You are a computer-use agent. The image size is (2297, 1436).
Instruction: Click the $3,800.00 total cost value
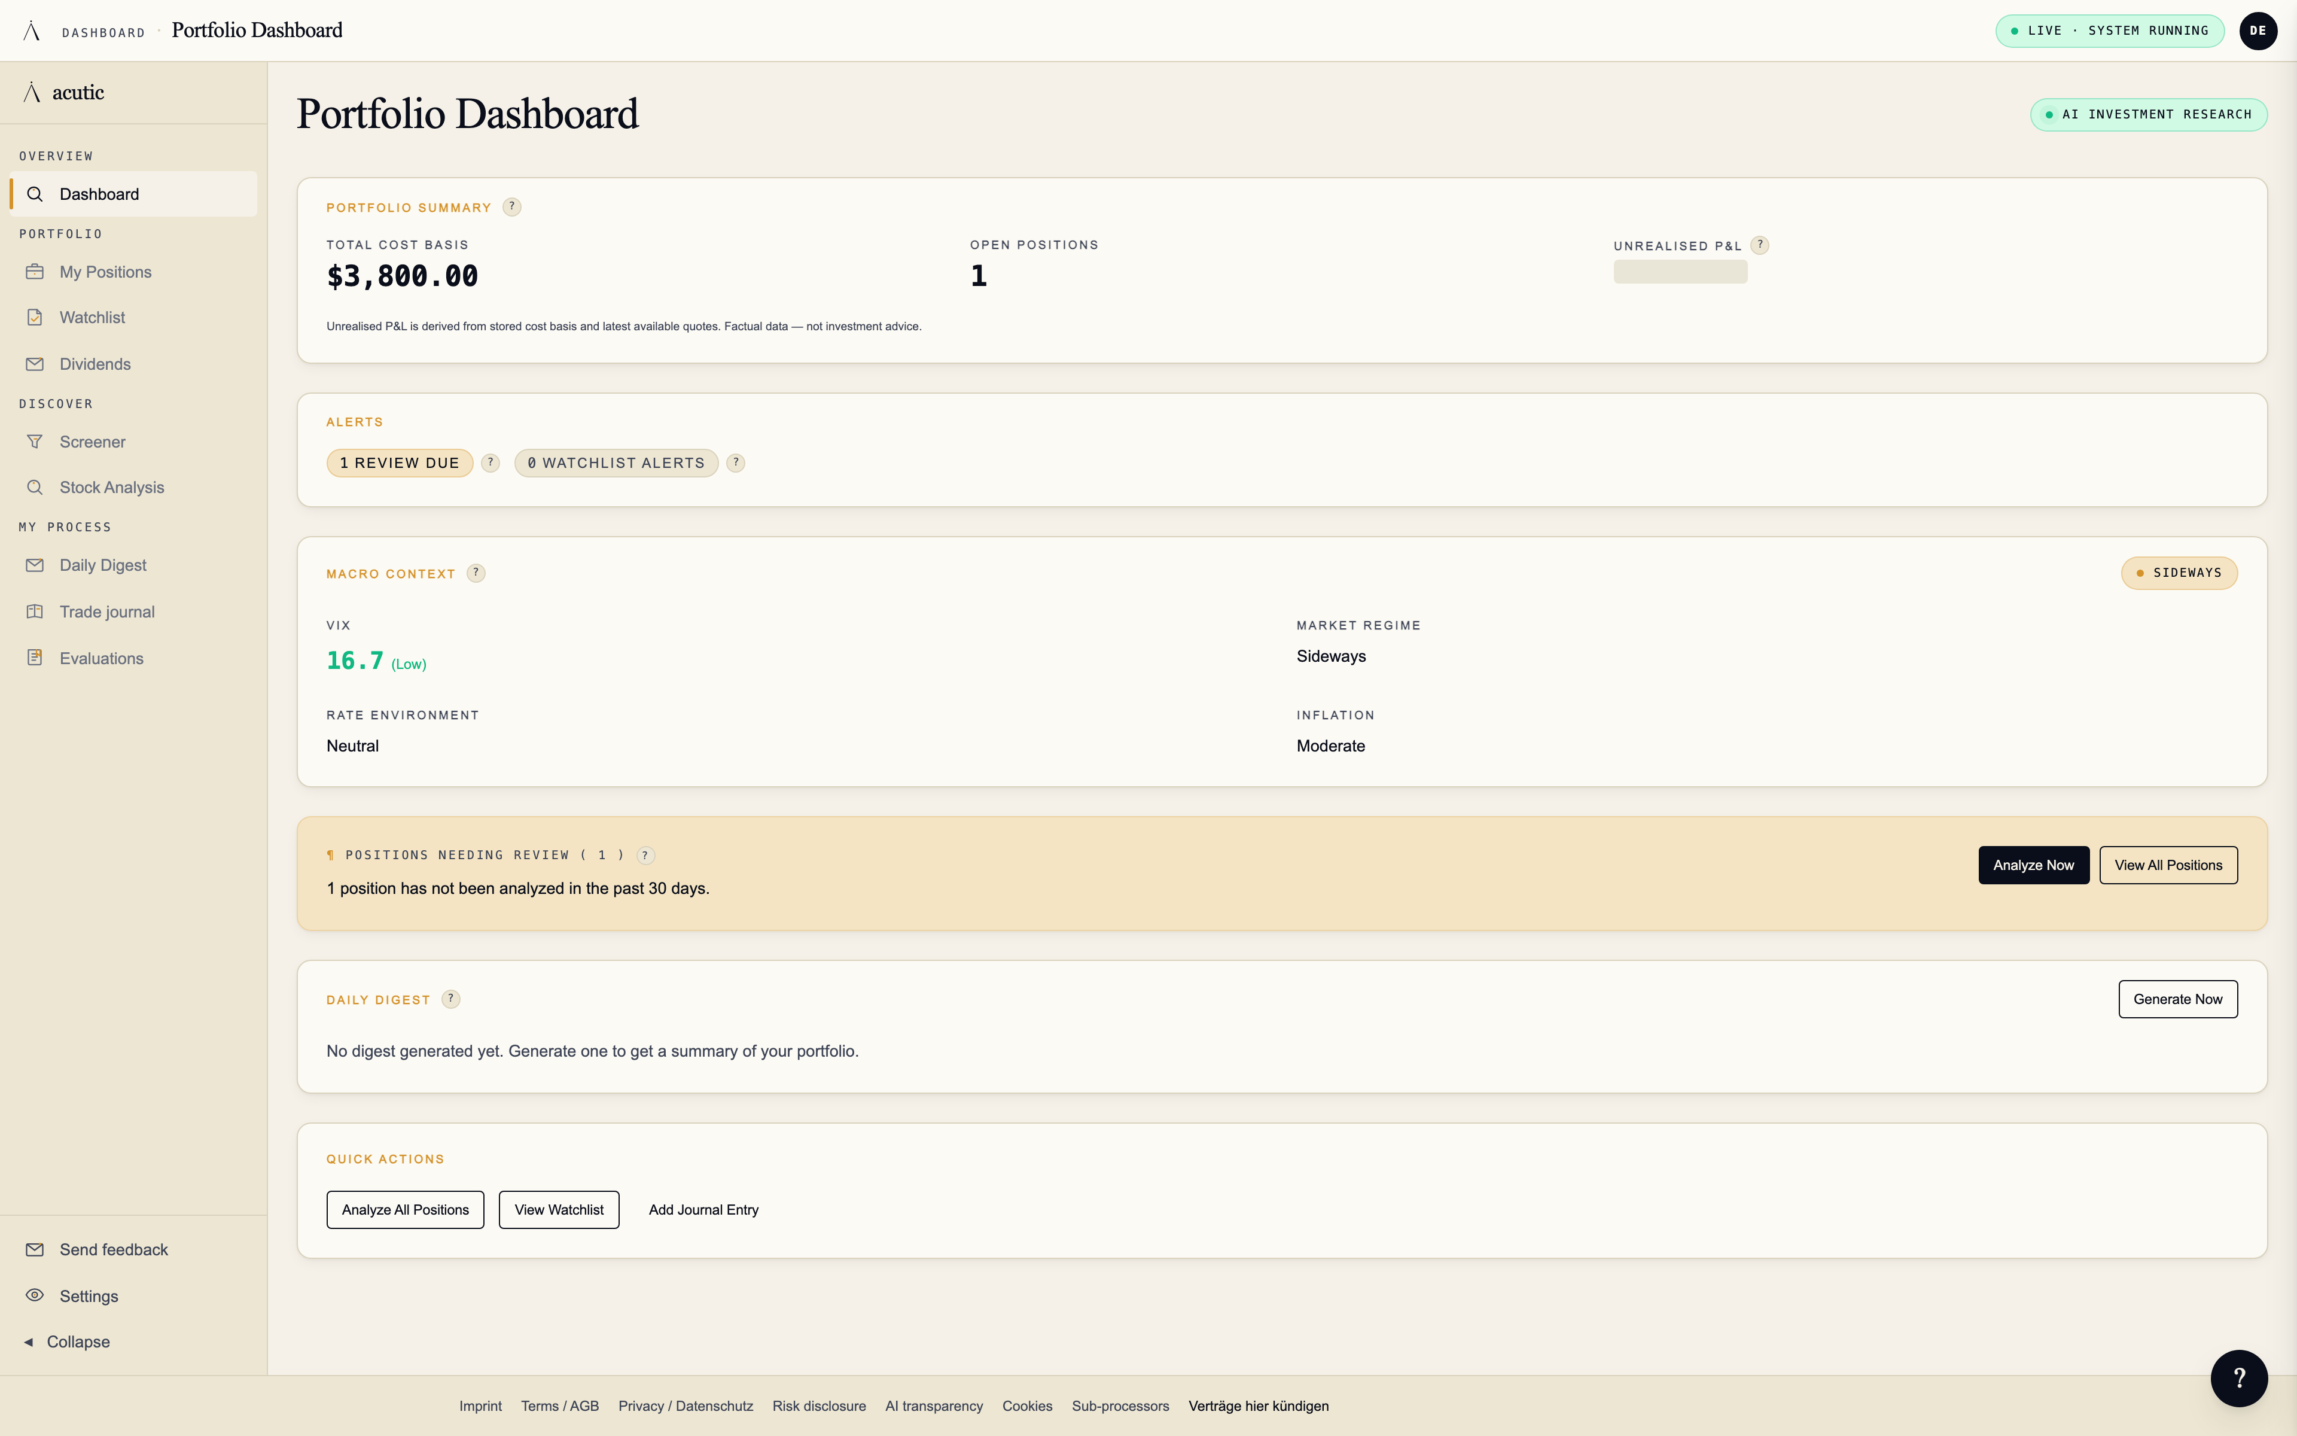point(403,276)
